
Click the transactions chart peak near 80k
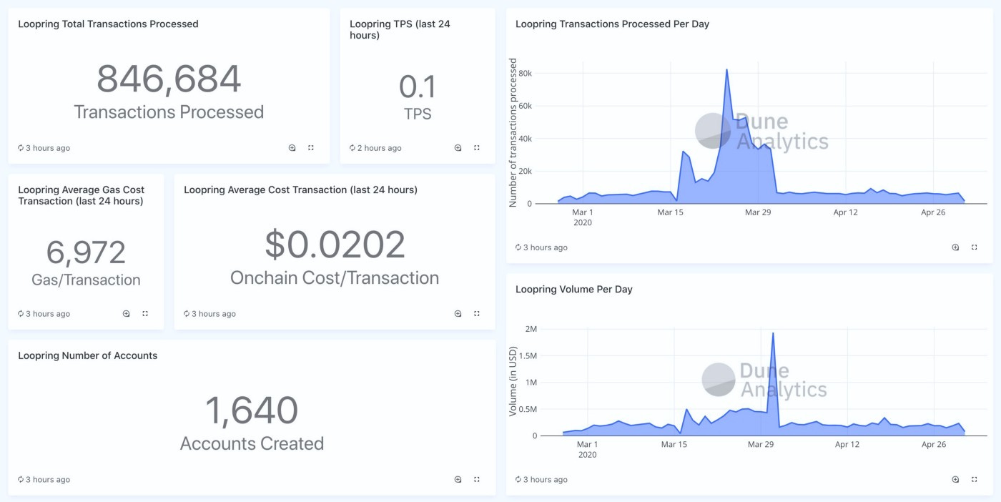tap(726, 70)
